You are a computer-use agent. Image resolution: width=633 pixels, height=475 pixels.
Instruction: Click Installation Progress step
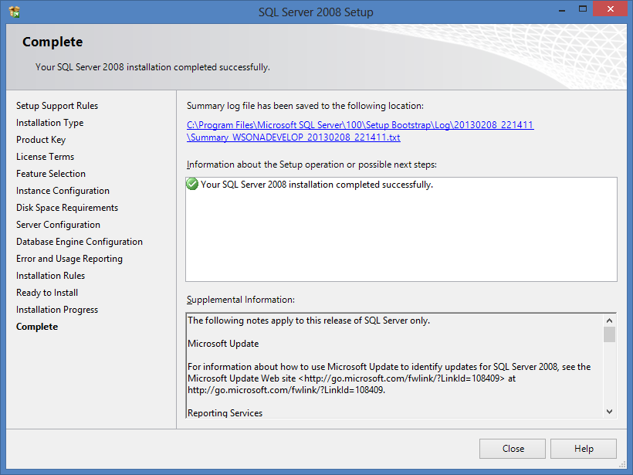click(x=57, y=309)
